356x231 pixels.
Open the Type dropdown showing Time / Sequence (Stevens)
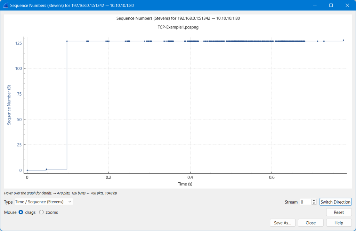point(44,202)
